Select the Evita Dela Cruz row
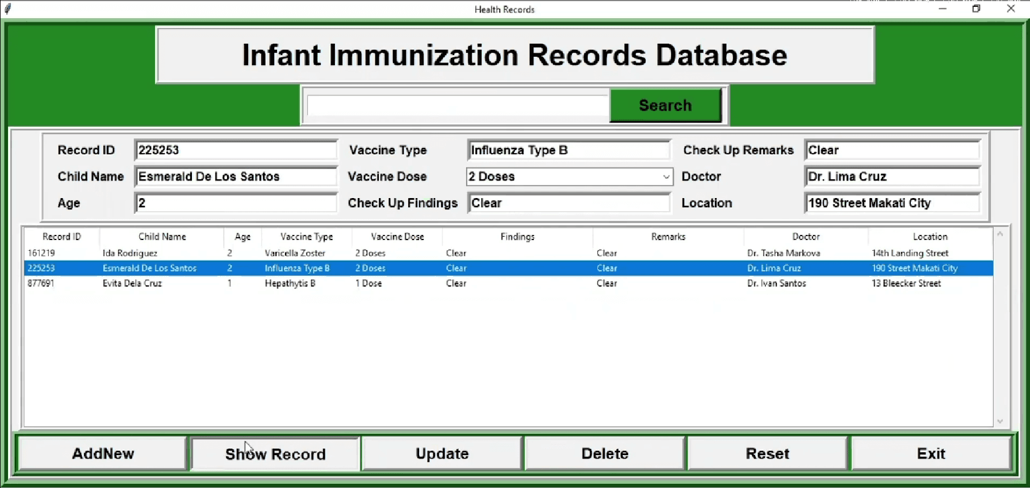The width and height of the screenshot is (1030, 488). click(x=132, y=283)
